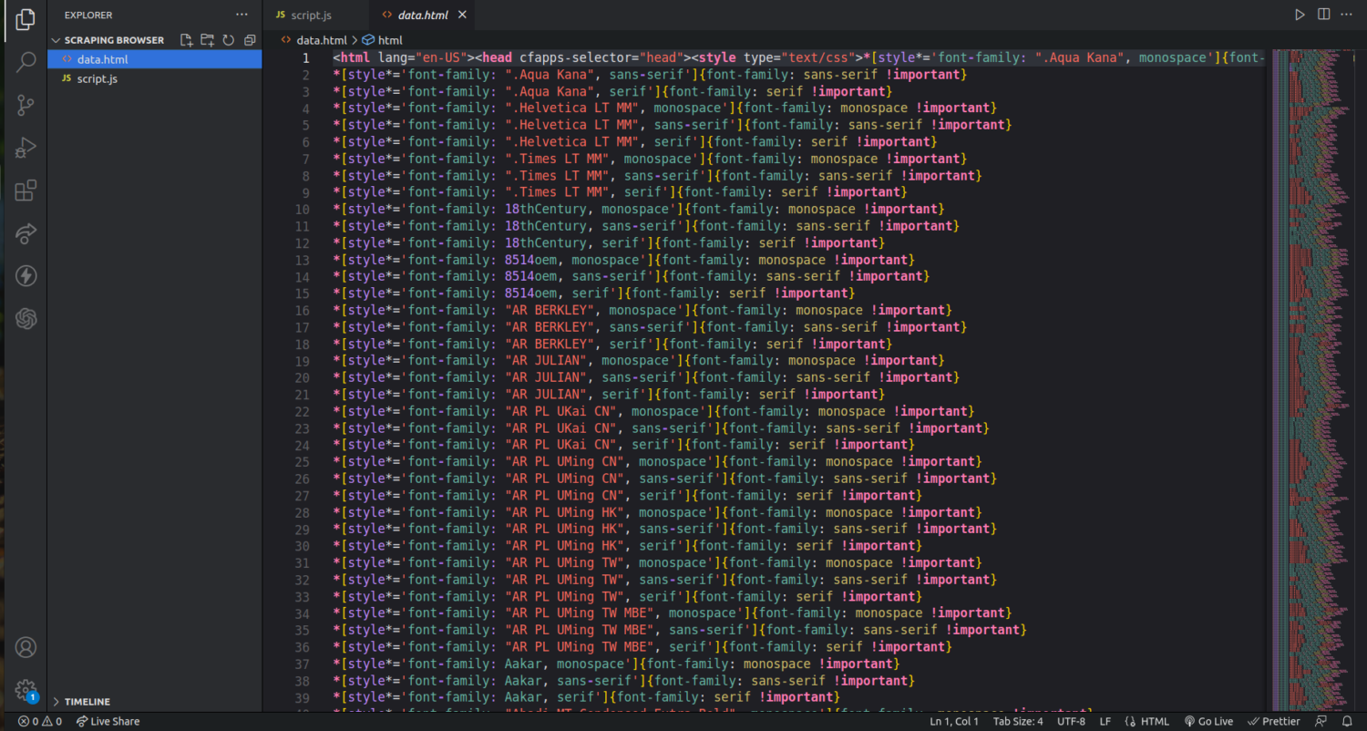
Task: Click line number 37 in the gutter
Action: click(x=303, y=664)
